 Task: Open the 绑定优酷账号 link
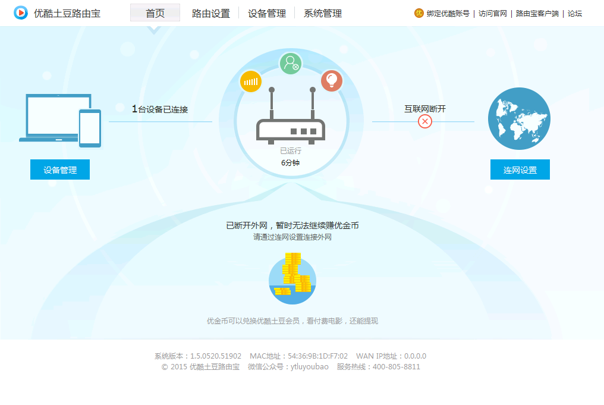tap(448, 14)
